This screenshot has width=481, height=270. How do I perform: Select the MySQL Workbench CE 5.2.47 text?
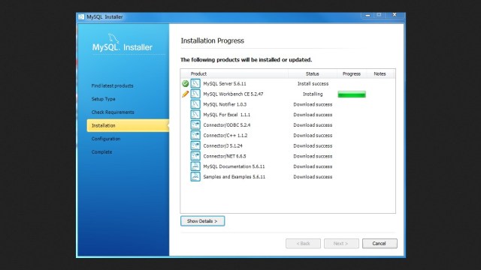[233, 94]
